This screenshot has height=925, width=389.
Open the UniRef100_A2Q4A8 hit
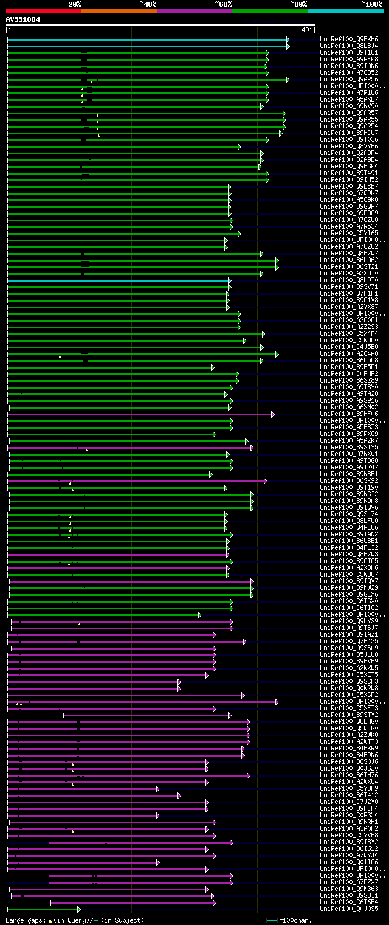349,353
